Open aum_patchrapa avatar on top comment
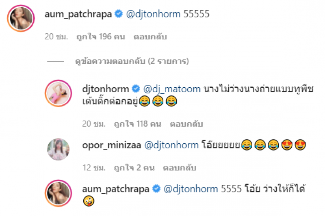 pos(21,18)
